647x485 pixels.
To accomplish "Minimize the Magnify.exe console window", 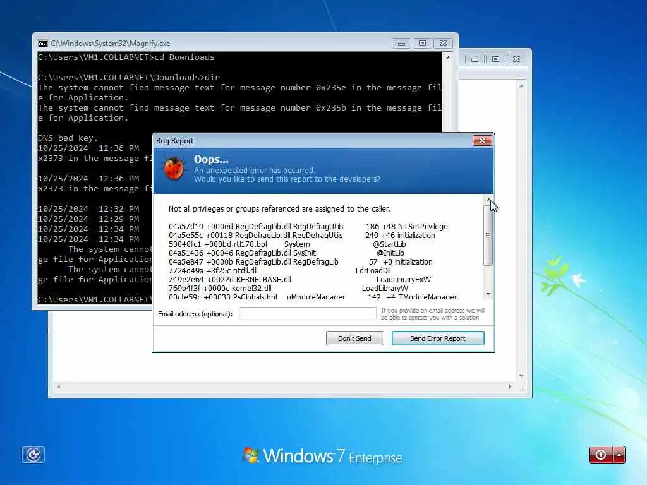I will point(401,44).
